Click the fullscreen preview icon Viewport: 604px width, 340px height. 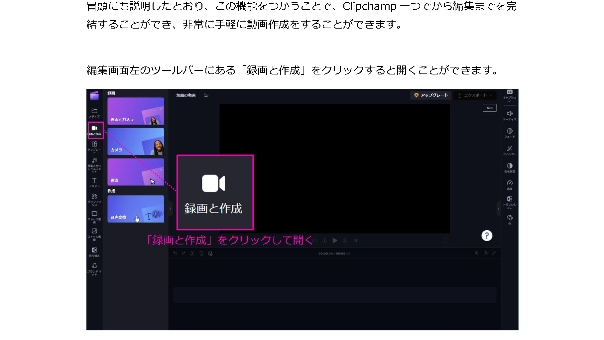[x=445, y=240]
